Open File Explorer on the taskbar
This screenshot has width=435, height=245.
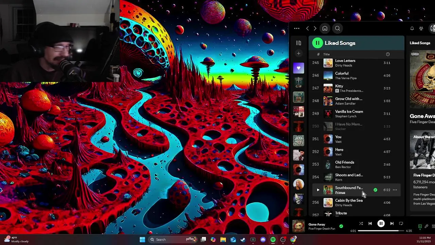[223, 240]
